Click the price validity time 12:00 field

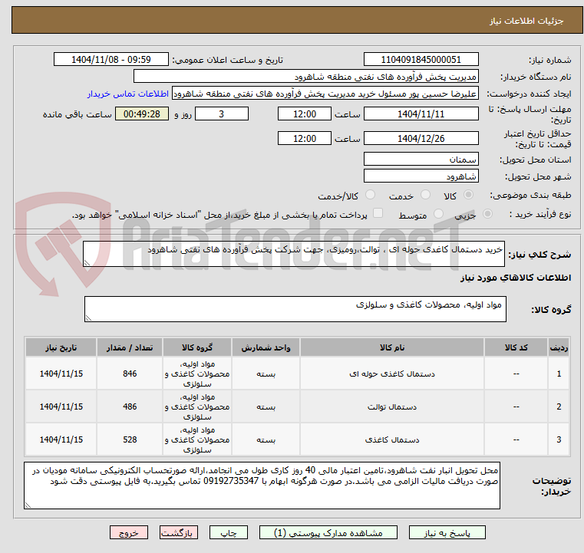tap(305, 138)
